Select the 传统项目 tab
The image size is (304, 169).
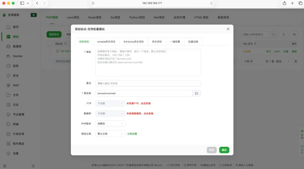click(84, 41)
